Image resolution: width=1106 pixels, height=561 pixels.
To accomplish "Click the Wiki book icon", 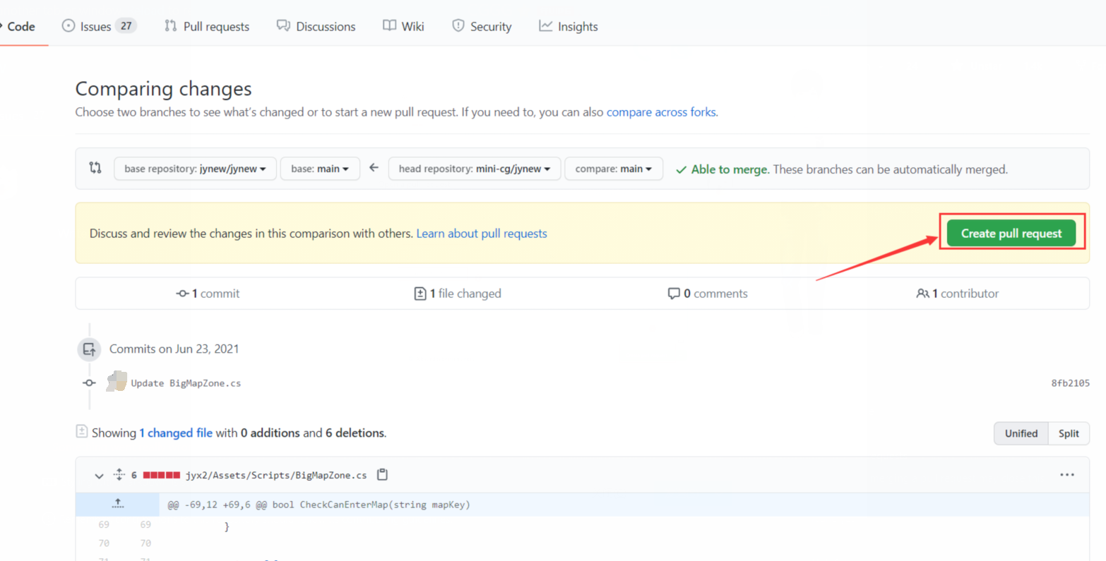I will [389, 25].
